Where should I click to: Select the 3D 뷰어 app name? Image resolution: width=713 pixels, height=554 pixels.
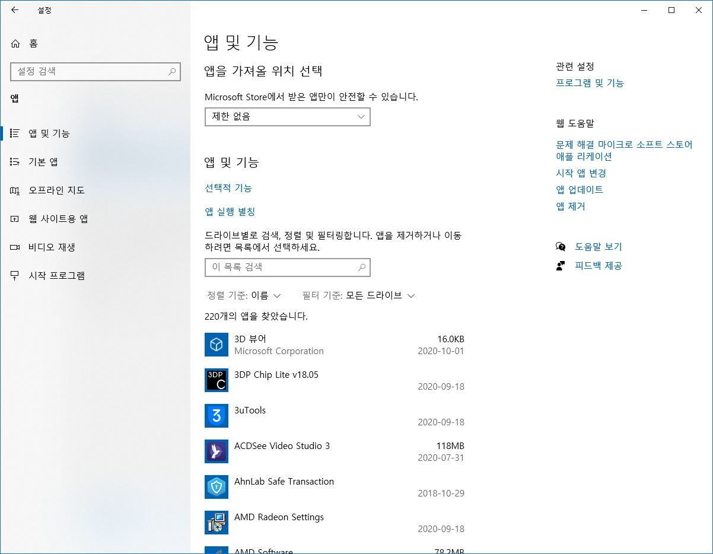point(250,339)
